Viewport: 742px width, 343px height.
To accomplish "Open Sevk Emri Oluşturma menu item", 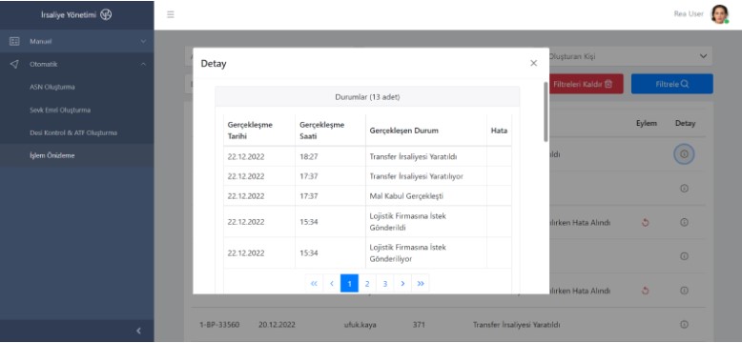I will (60, 111).
